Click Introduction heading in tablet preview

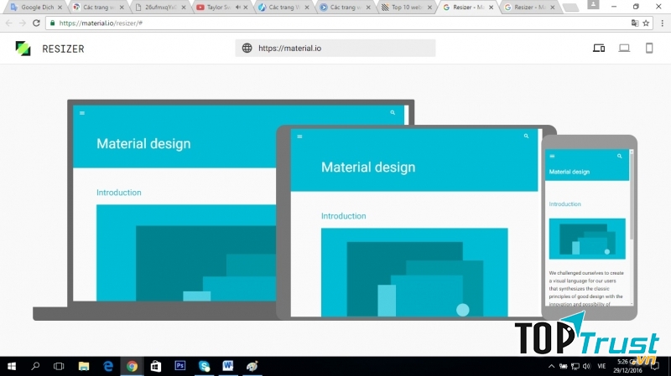point(344,216)
